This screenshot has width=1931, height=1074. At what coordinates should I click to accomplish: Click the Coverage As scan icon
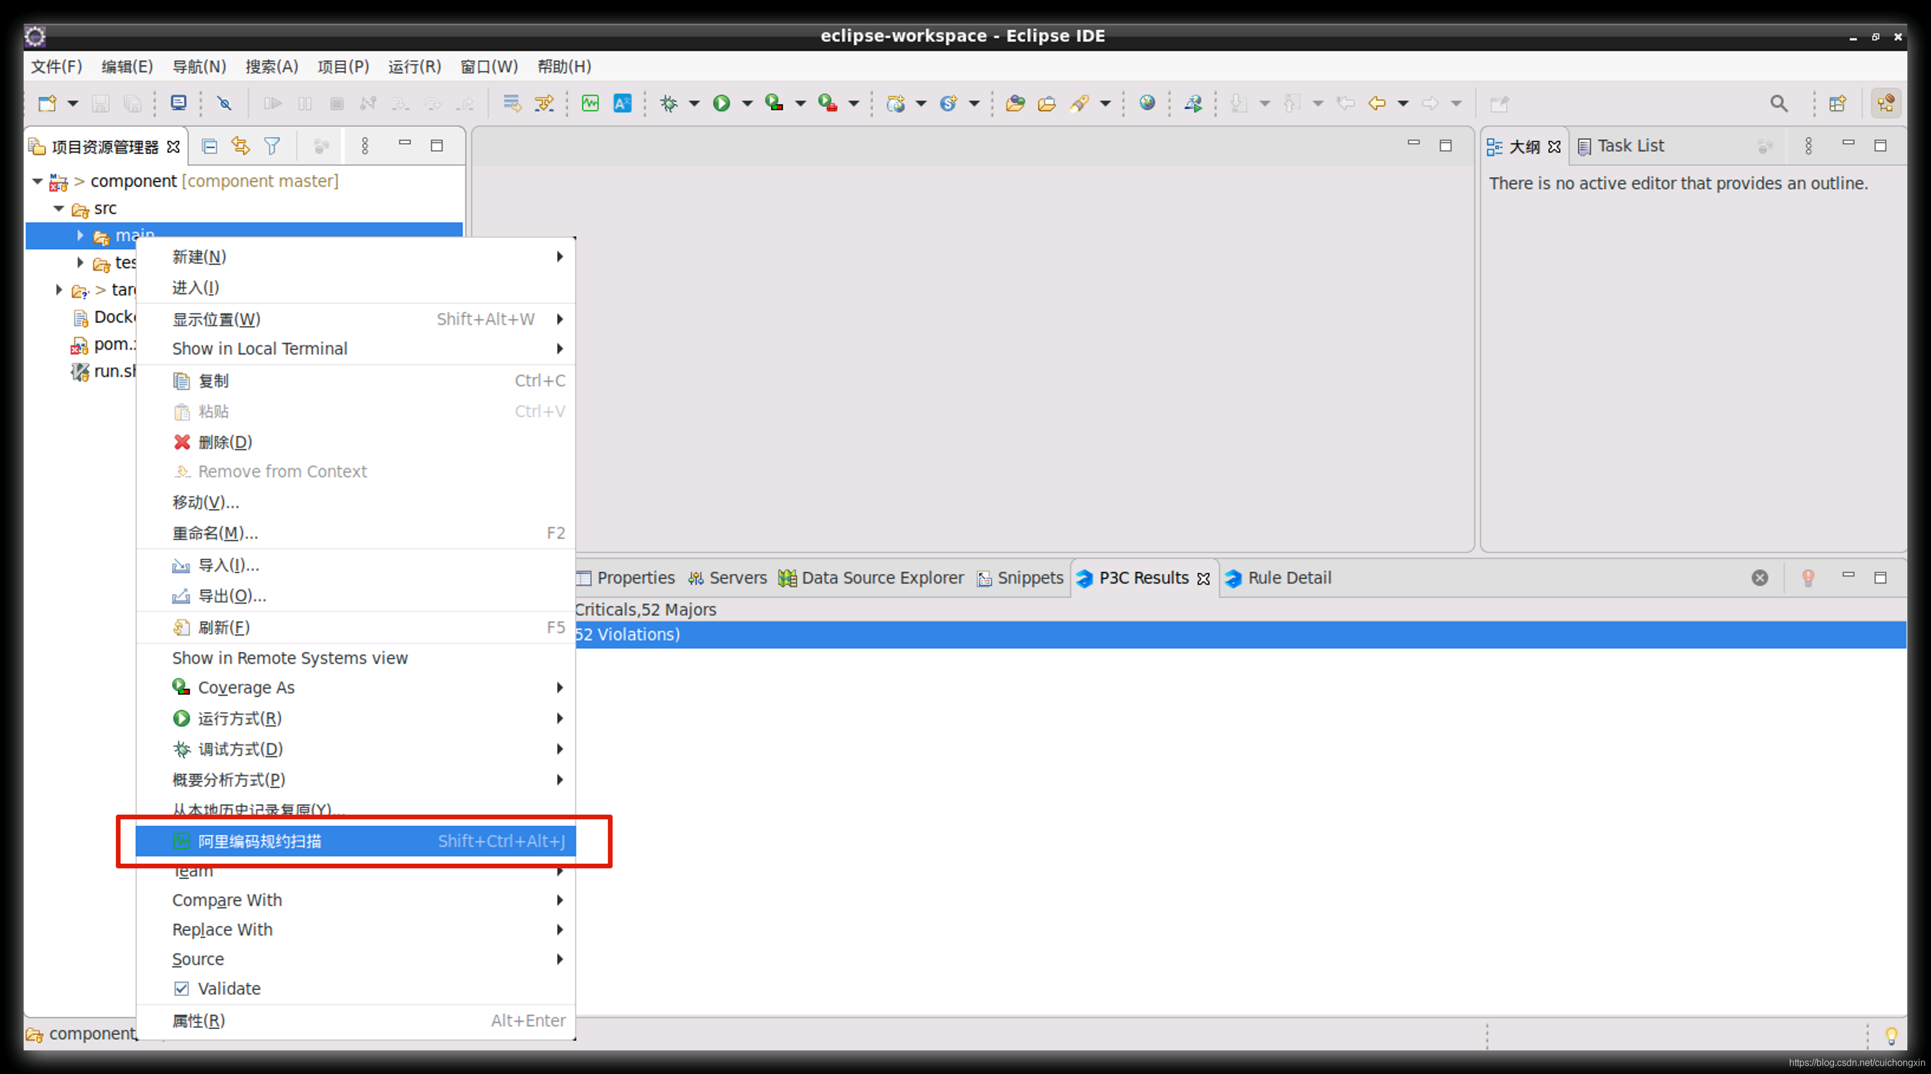(x=181, y=686)
